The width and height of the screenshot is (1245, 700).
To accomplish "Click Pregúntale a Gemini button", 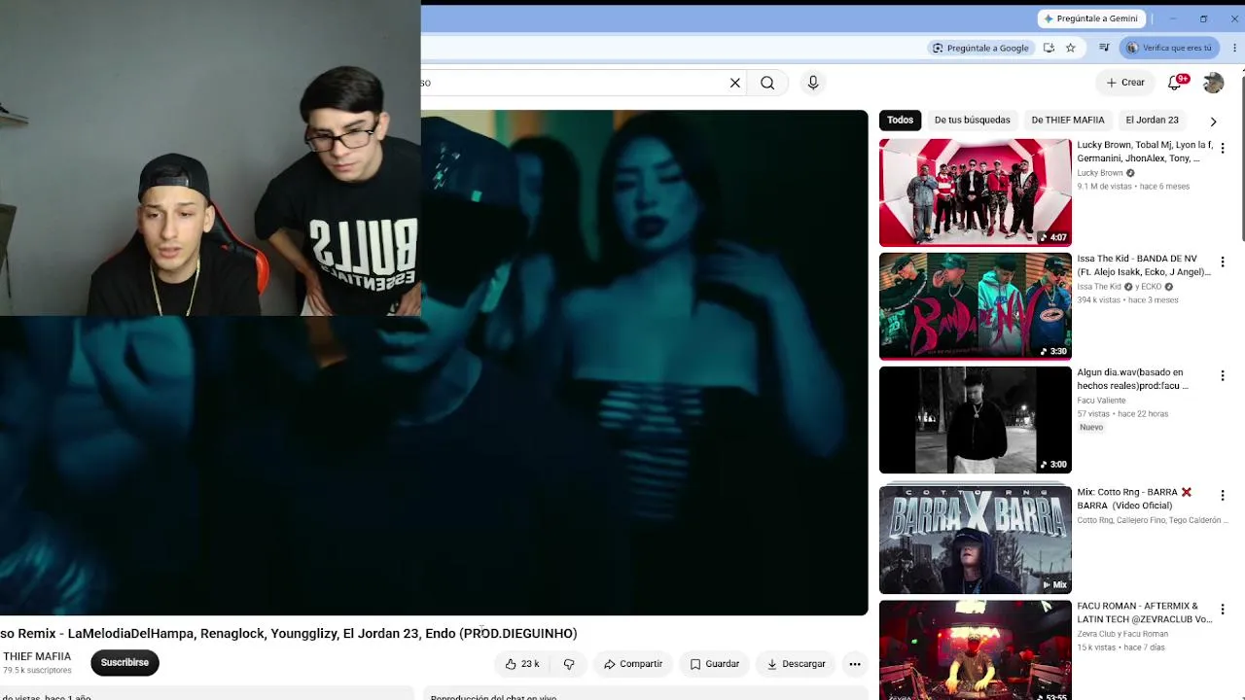I will (1091, 18).
